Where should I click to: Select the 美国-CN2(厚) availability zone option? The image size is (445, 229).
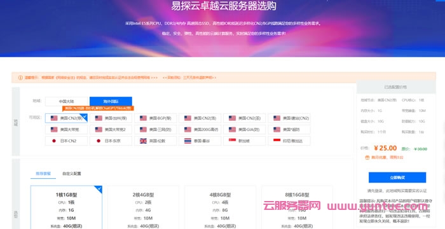pyautogui.click(x=66, y=118)
